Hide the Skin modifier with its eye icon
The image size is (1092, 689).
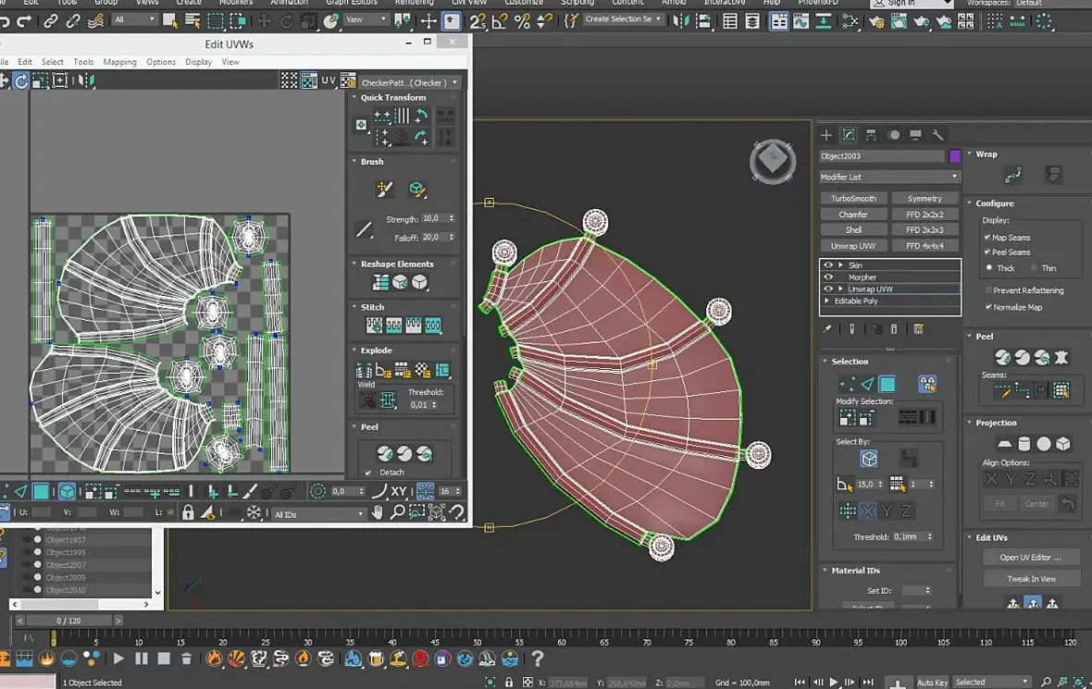(x=828, y=265)
